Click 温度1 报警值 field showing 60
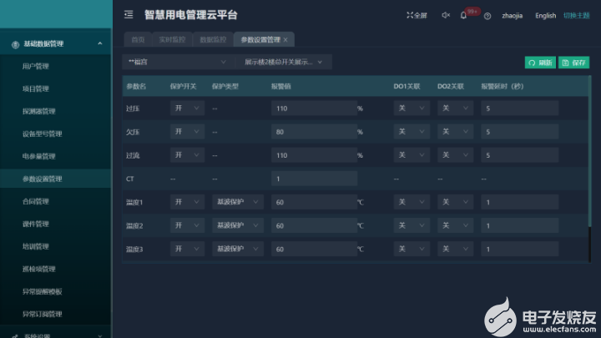This screenshot has height=338, width=601. (x=314, y=202)
